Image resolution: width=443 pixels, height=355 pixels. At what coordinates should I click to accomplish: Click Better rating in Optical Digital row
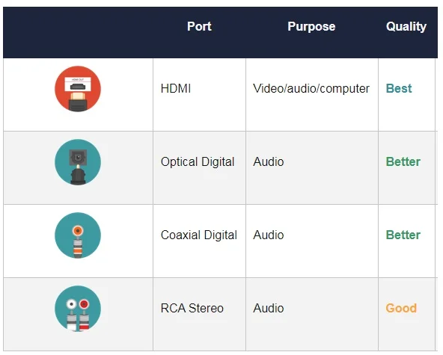403,162
